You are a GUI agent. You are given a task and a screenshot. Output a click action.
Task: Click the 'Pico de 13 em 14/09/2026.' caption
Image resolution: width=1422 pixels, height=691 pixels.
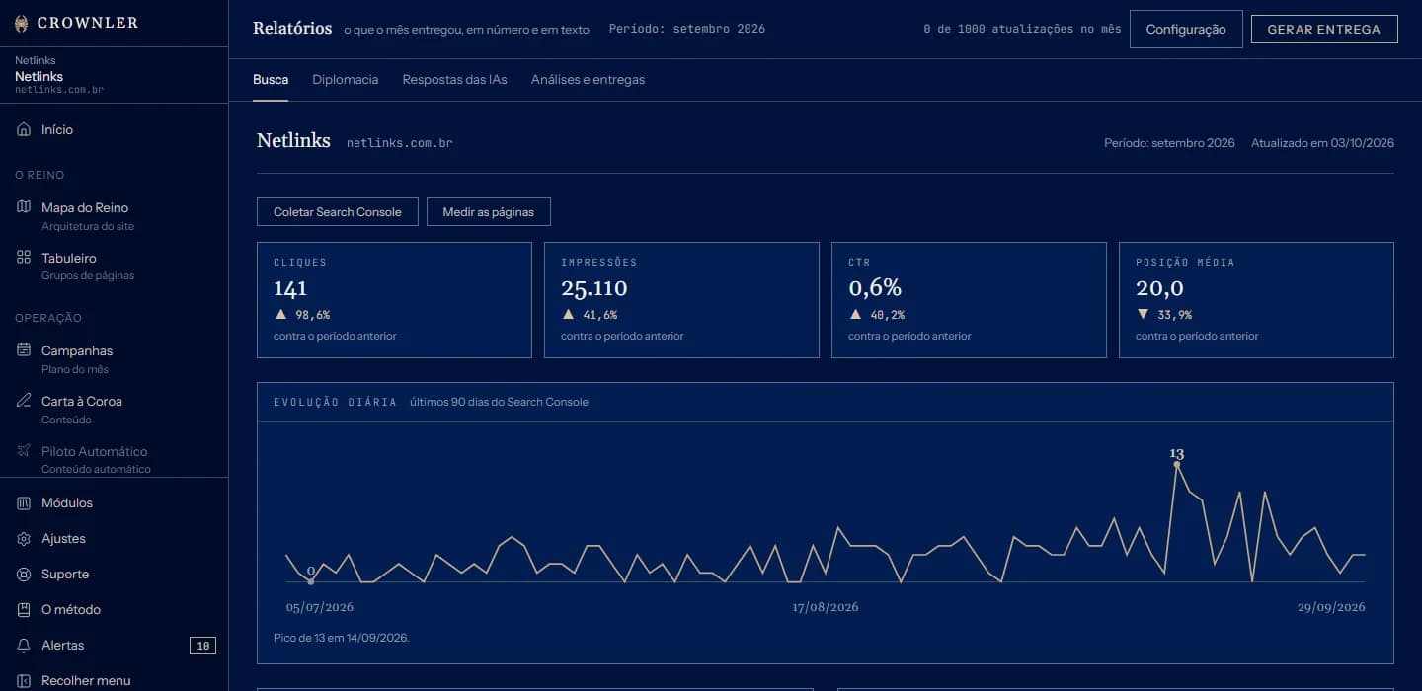pos(342,638)
